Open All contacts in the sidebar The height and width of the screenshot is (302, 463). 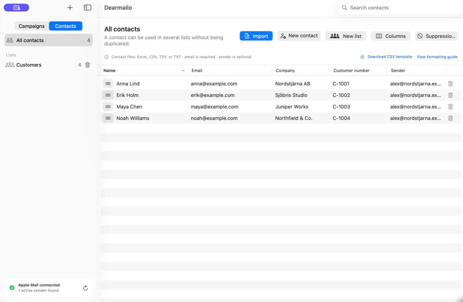tap(48, 40)
